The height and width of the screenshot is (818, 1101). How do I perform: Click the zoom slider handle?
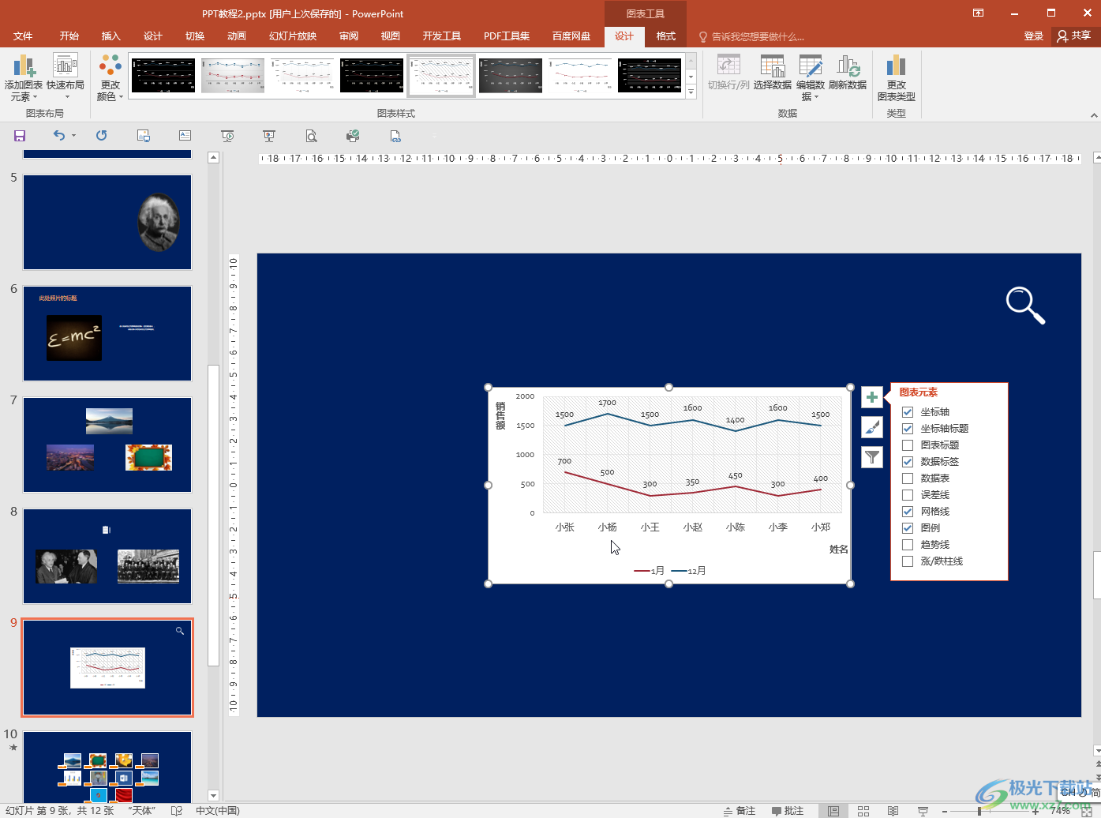tap(979, 811)
